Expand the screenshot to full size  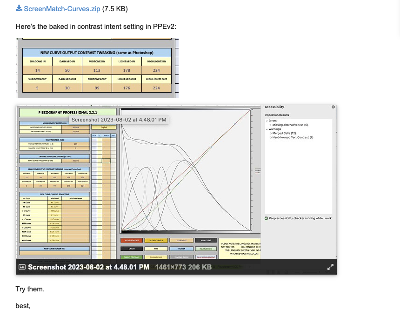pyautogui.click(x=330, y=267)
